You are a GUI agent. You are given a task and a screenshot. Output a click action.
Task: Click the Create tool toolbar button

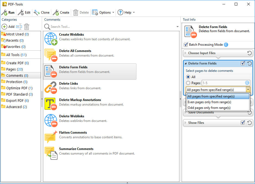(61, 13)
